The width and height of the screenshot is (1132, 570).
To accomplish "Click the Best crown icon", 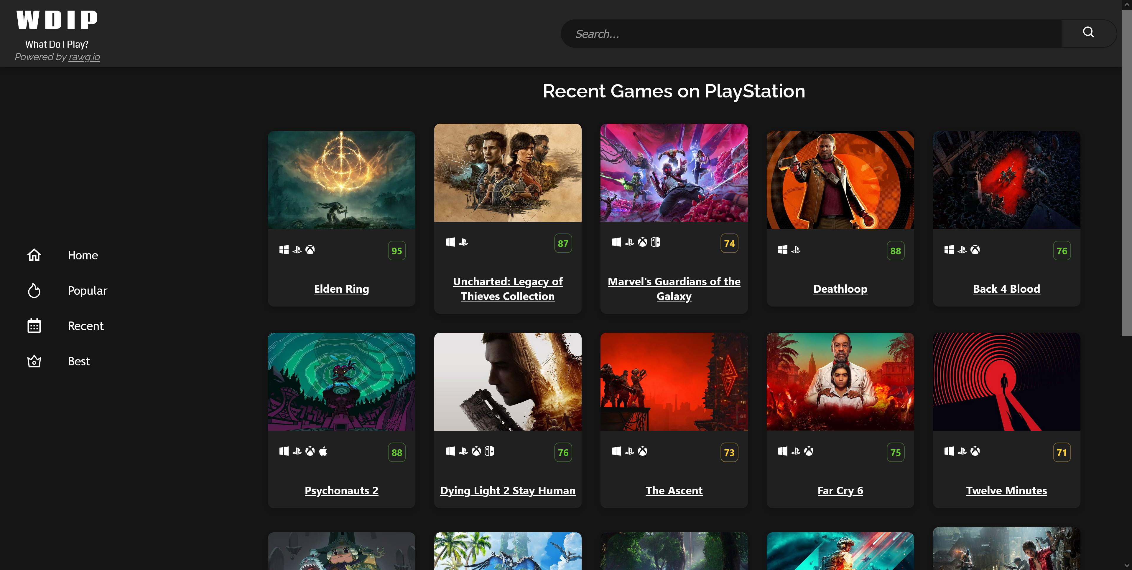I will (34, 361).
